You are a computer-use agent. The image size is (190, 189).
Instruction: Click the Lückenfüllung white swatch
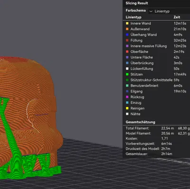coord(127,69)
